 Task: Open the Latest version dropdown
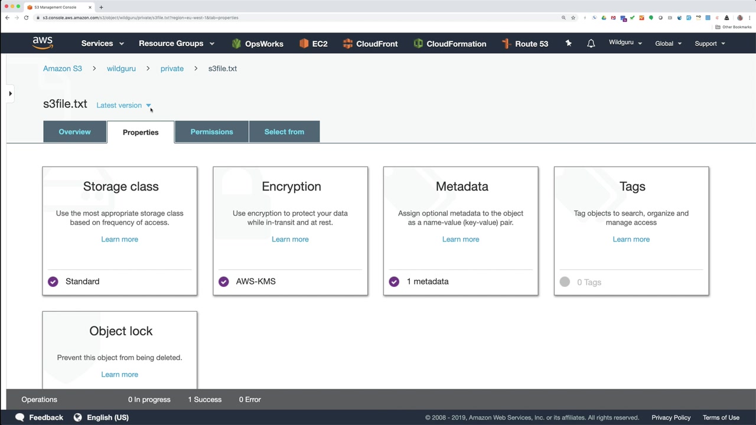tap(124, 105)
